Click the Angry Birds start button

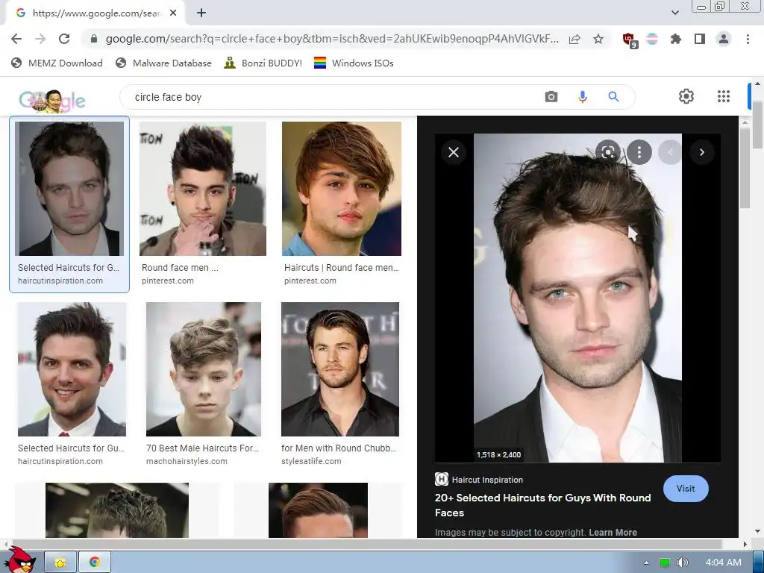(x=19, y=560)
